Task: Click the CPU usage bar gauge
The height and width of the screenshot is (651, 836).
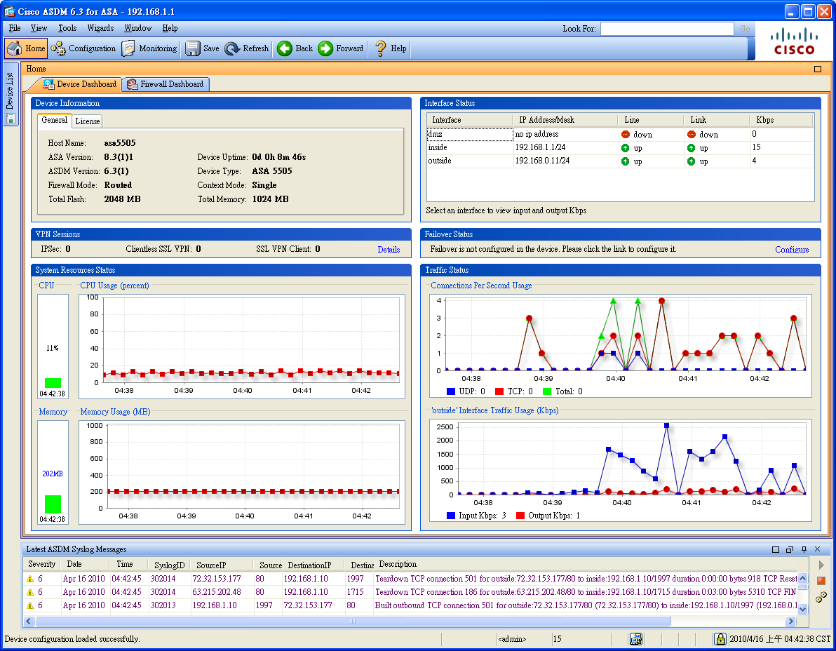Action: (x=53, y=347)
